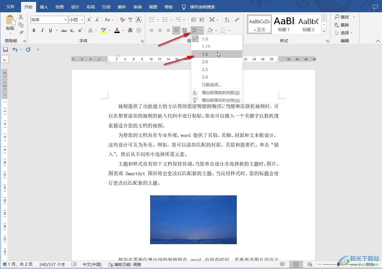Click the enclosed character icon
This screenshot has width=382, height=269.
(139, 30)
